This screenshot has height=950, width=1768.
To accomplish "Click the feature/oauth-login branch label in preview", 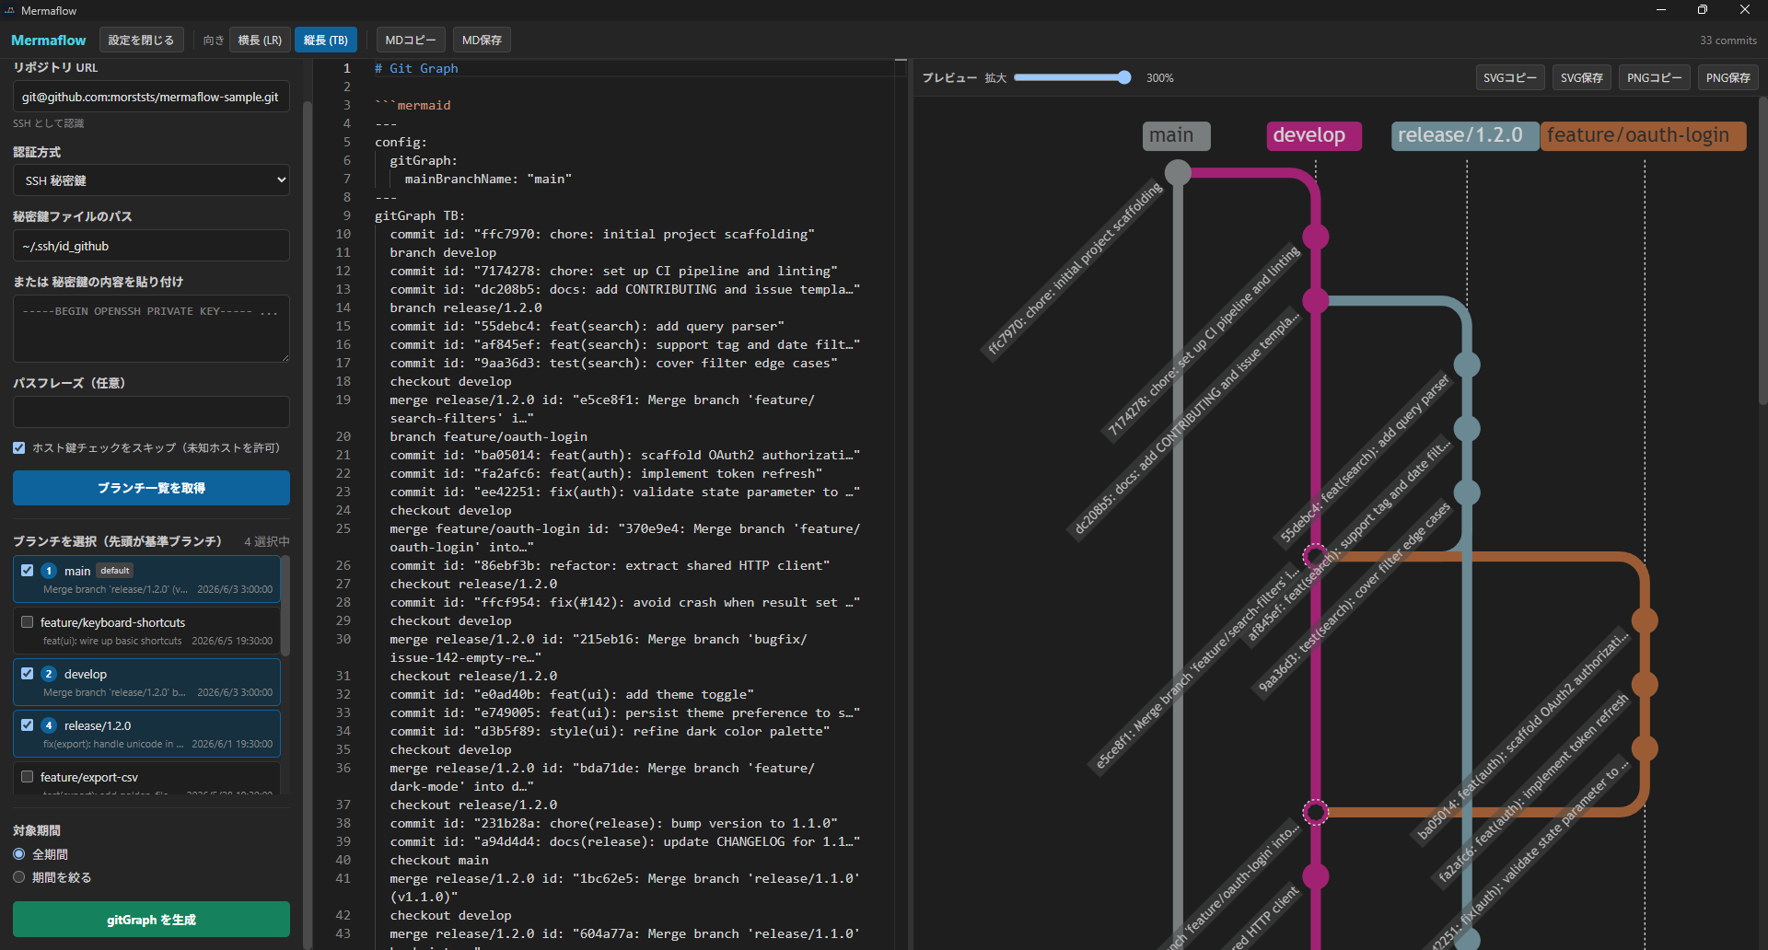I will (x=1643, y=135).
